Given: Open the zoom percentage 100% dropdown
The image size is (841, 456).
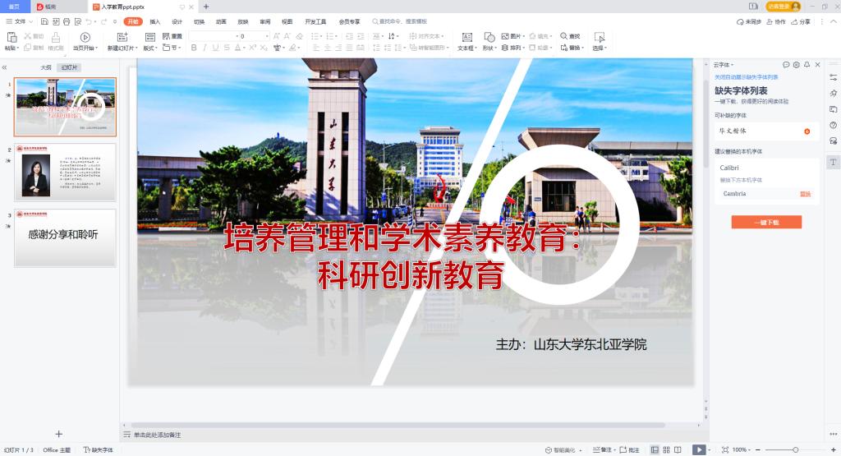Looking at the screenshot, I should click(742, 449).
